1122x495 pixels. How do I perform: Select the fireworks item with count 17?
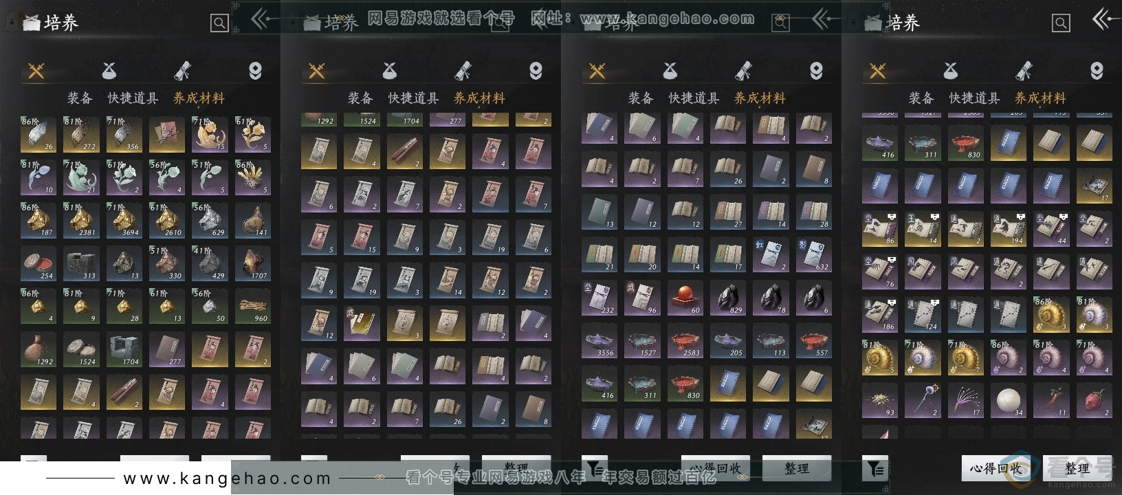click(x=965, y=401)
